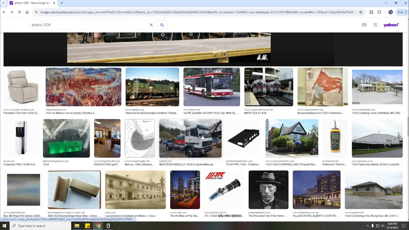Open the notifications icon in taskbar
The image size is (409, 230).
[x=404, y=226]
